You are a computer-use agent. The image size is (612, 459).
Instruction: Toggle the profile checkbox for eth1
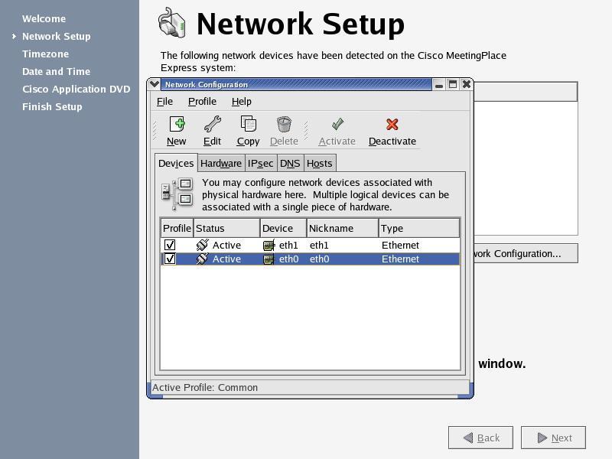[x=170, y=245]
